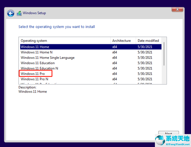
Task: Click x64 in the Windows 11 Home row
Action: 115,47
